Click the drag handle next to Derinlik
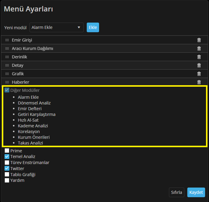 7,57
